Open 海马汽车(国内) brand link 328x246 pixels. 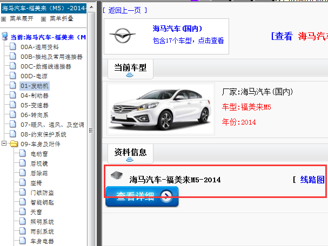177,29
